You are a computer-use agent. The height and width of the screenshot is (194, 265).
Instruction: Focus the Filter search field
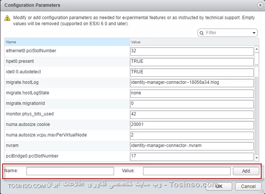[x=228, y=33]
